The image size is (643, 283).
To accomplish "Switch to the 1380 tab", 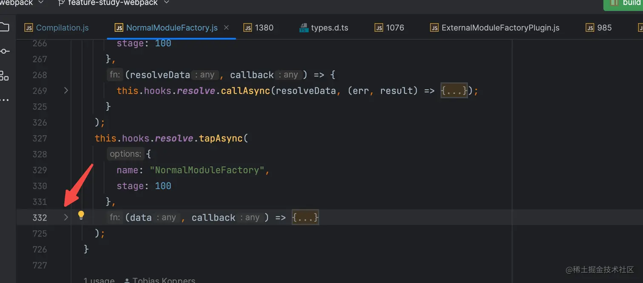I will tap(259, 28).
